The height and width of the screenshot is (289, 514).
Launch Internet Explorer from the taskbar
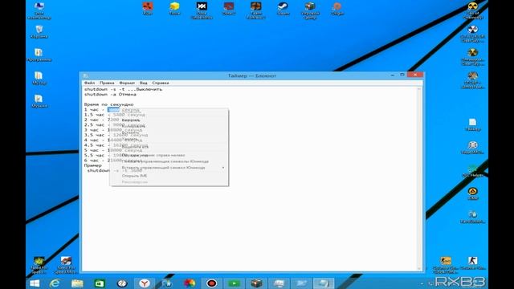(x=55, y=283)
